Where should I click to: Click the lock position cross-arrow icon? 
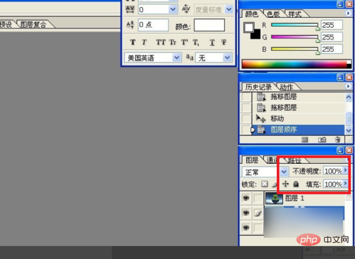[286, 184]
